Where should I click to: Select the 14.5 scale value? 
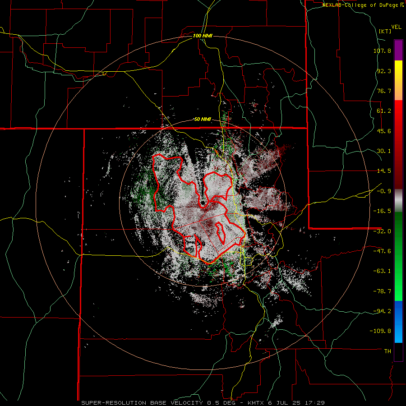(384, 171)
